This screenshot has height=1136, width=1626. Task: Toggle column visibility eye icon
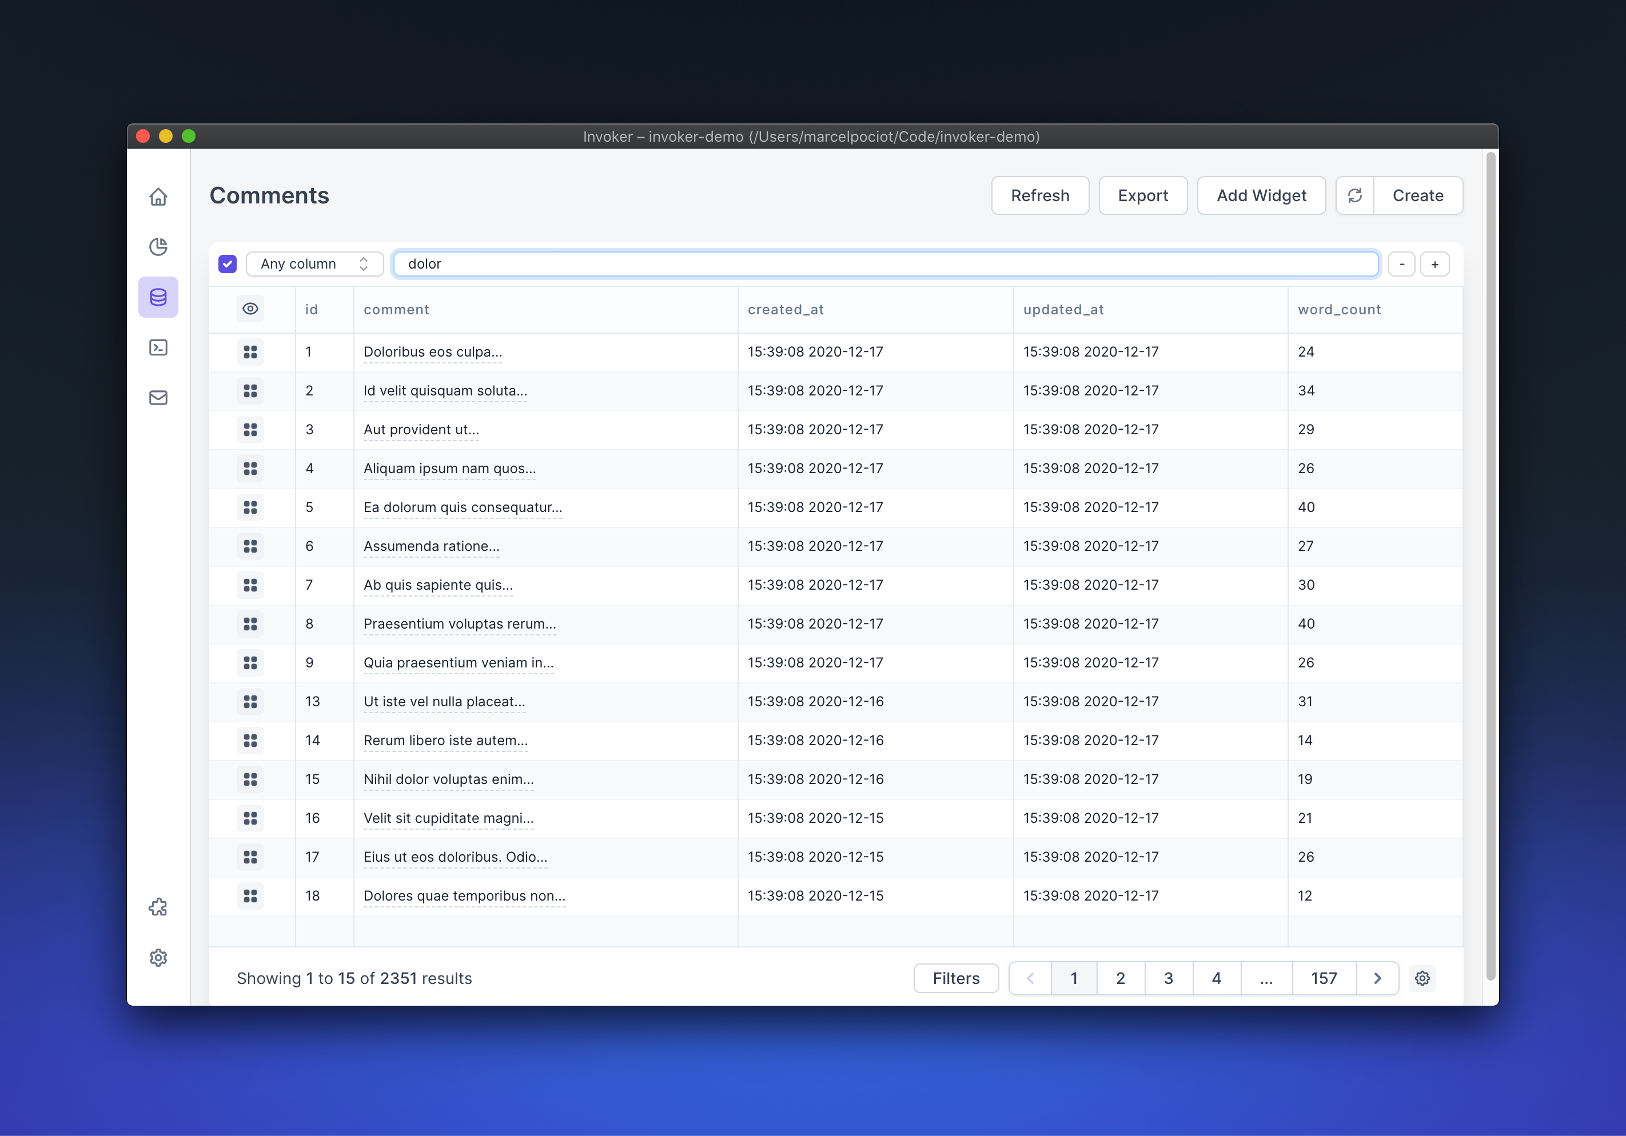tap(250, 309)
